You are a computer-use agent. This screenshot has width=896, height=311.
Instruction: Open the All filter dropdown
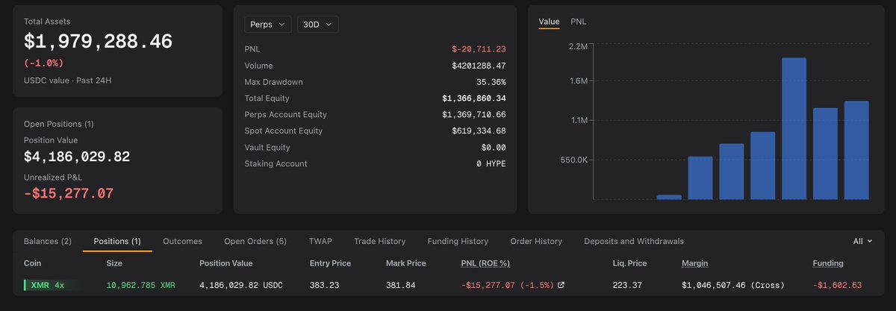tap(862, 242)
